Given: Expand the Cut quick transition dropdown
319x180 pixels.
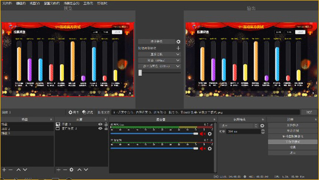Looking at the screenshot, I should point(159,54).
